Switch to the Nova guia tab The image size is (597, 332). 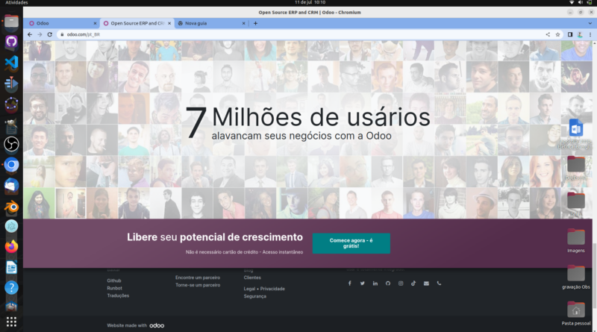click(x=211, y=23)
